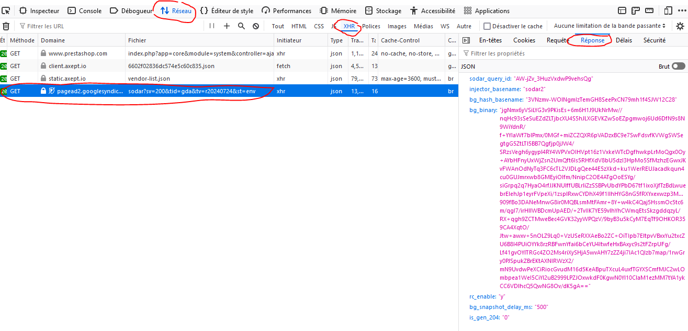Viewport: 688px width, 331px height.
Task: Filter requests by Polices
Action: click(x=371, y=26)
